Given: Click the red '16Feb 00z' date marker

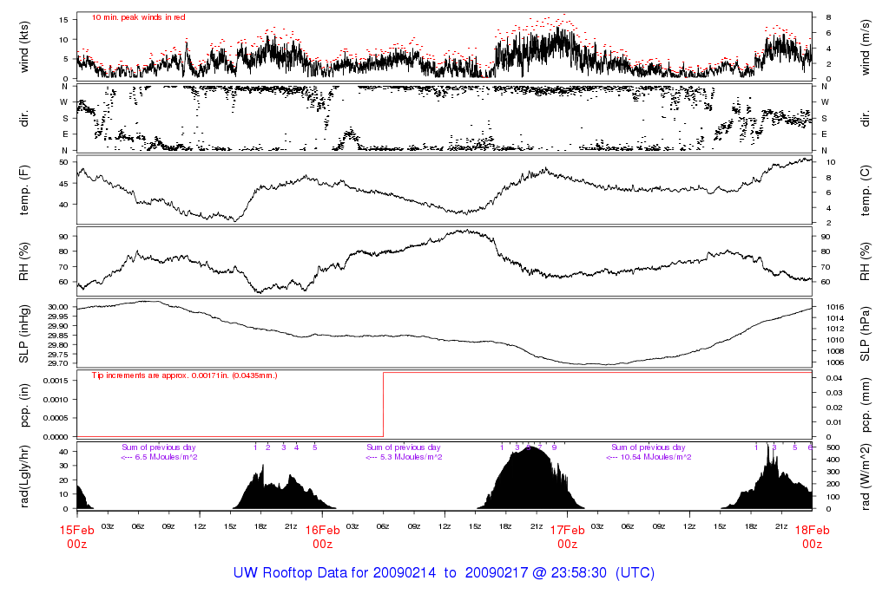Looking at the screenshot, I should [322, 537].
